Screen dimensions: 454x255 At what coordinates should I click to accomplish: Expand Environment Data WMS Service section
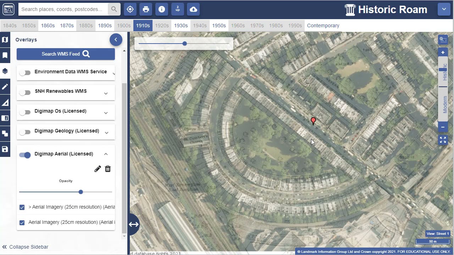[113, 74]
